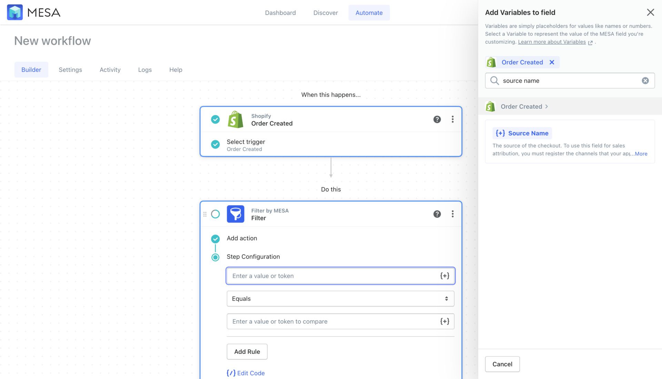The height and width of the screenshot is (379, 662).
Task: Click the {+} icon on the compare value field
Action: click(445, 321)
